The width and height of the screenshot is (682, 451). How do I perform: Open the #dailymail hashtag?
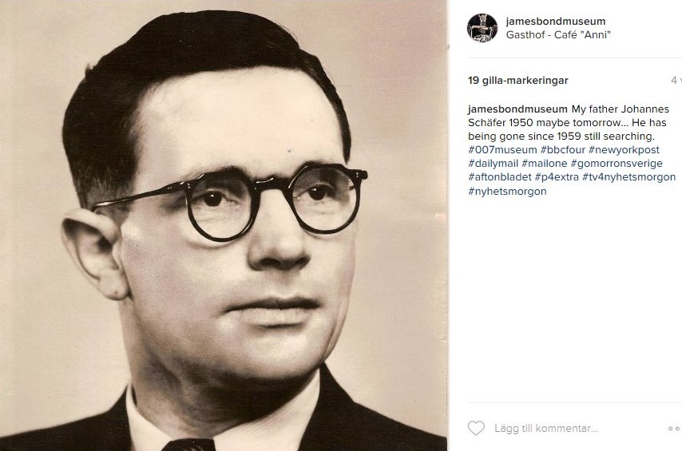(x=494, y=164)
